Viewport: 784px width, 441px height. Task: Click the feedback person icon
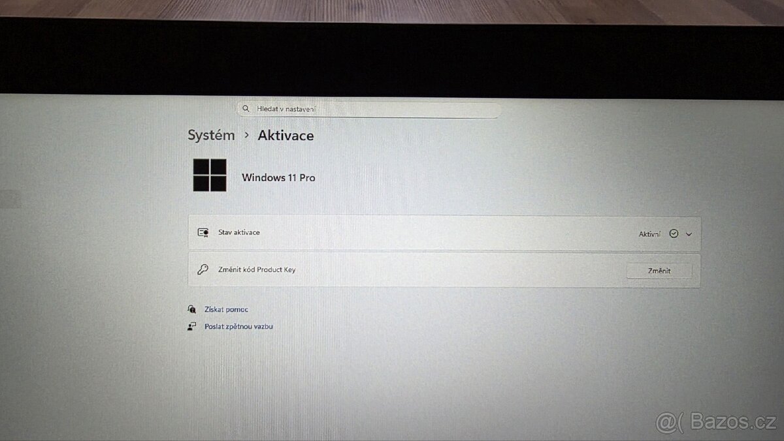click(x=191, y=326)
